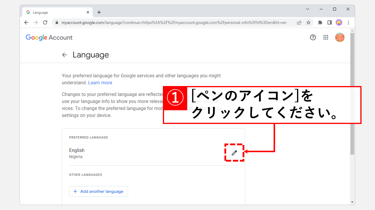
Task: Open the Google Account help icon
Action: click(x=313, y=37)
